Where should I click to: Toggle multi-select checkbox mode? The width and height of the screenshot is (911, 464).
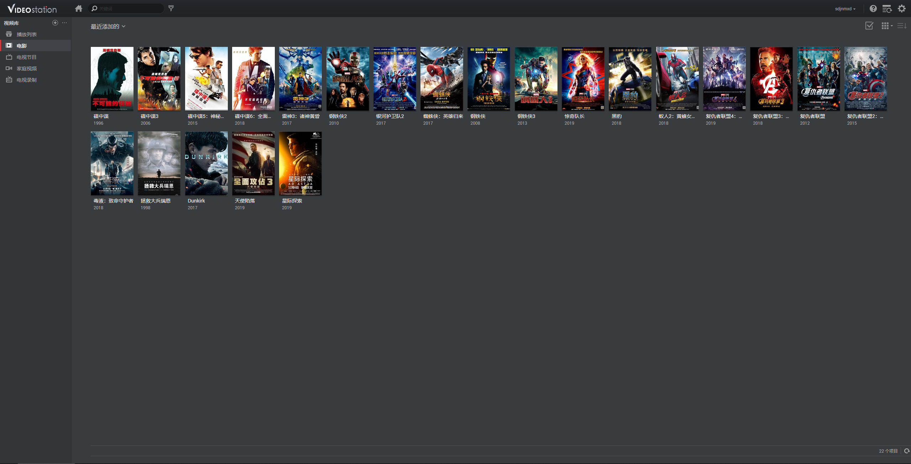[x=869, y=26]
